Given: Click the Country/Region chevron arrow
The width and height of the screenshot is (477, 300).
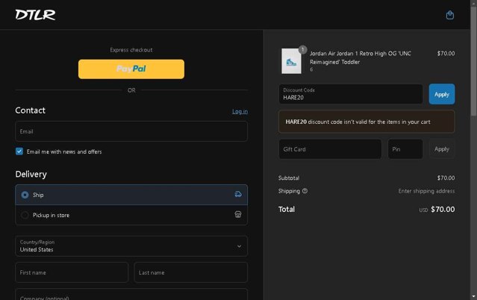Looking at the screenshot, I should pos(240,246).
